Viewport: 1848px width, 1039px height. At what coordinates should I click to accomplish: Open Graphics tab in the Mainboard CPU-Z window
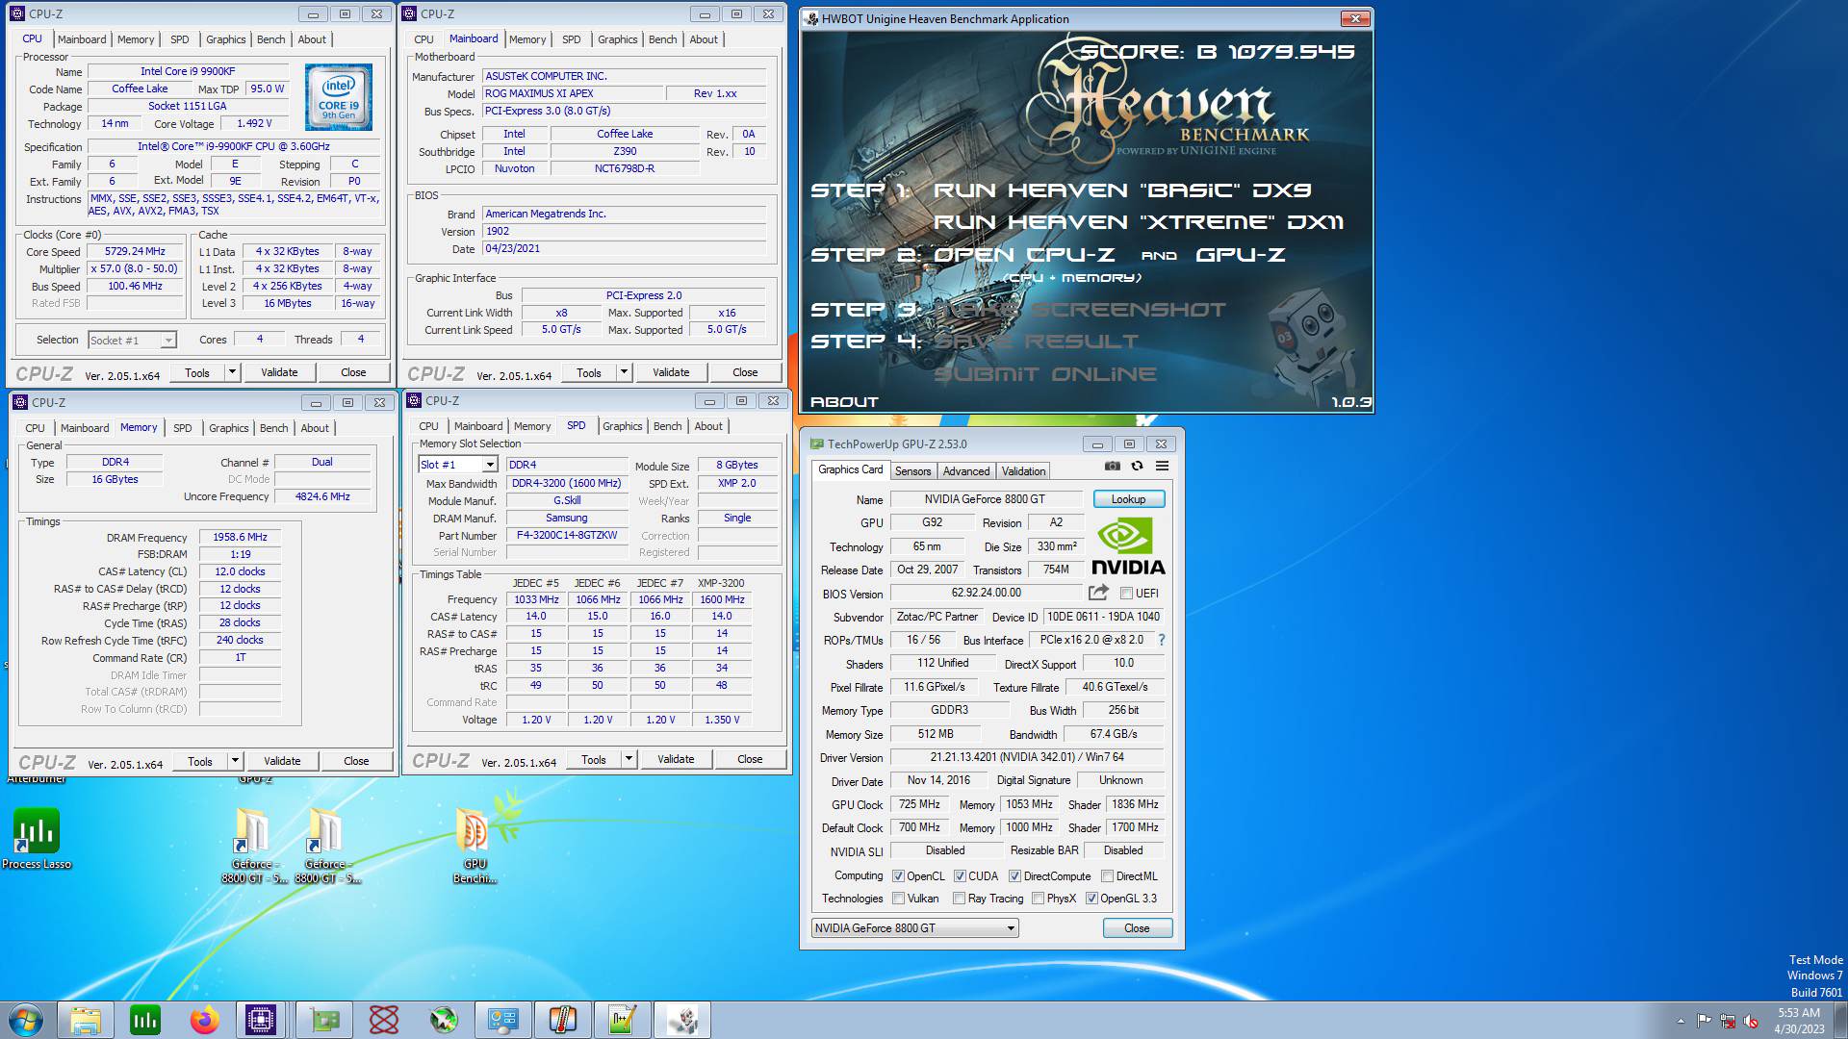(617, 39)
